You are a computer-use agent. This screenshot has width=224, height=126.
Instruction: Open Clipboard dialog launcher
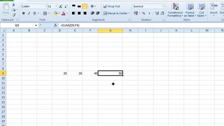click(17, 20)
